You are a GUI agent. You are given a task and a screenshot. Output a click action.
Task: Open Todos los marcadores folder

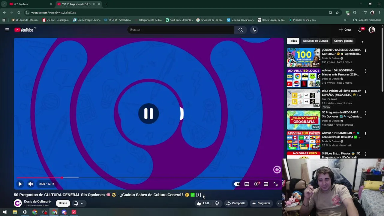click(367, 20)
